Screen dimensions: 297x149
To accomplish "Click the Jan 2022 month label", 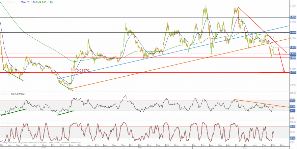I will click(x=194, y=145).
